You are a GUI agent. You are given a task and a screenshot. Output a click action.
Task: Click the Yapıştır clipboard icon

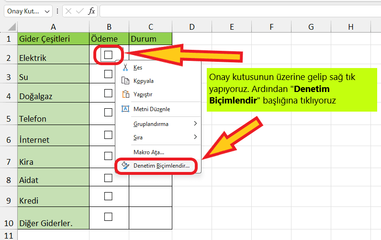tap(125, 94)
